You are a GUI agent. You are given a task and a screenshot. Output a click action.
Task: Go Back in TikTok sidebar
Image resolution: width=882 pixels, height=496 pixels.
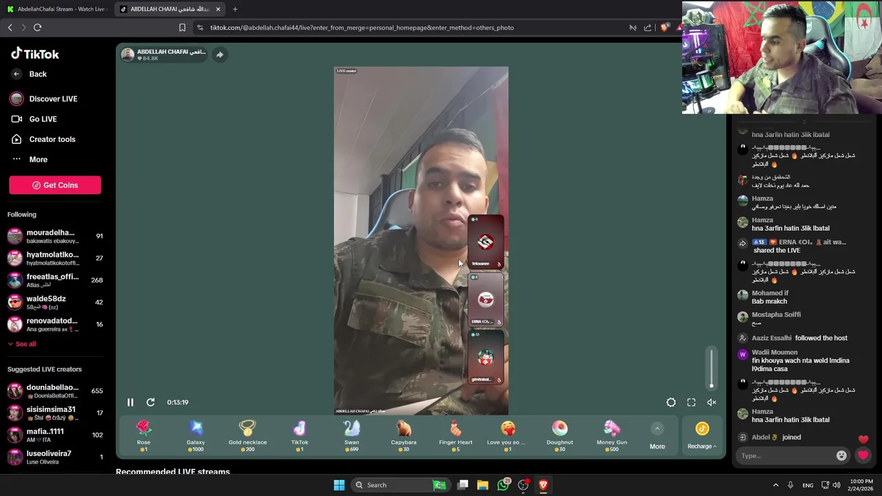point(29,74)
